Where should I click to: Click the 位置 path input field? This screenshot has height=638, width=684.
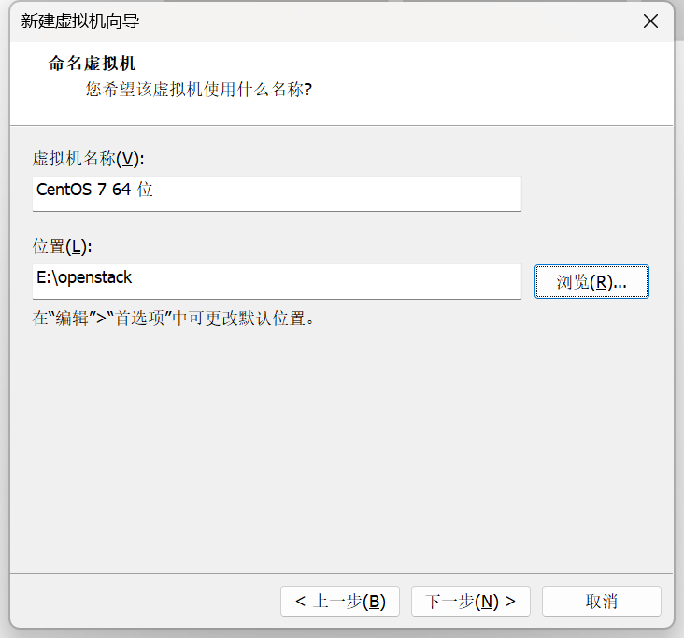pos(277,281)
